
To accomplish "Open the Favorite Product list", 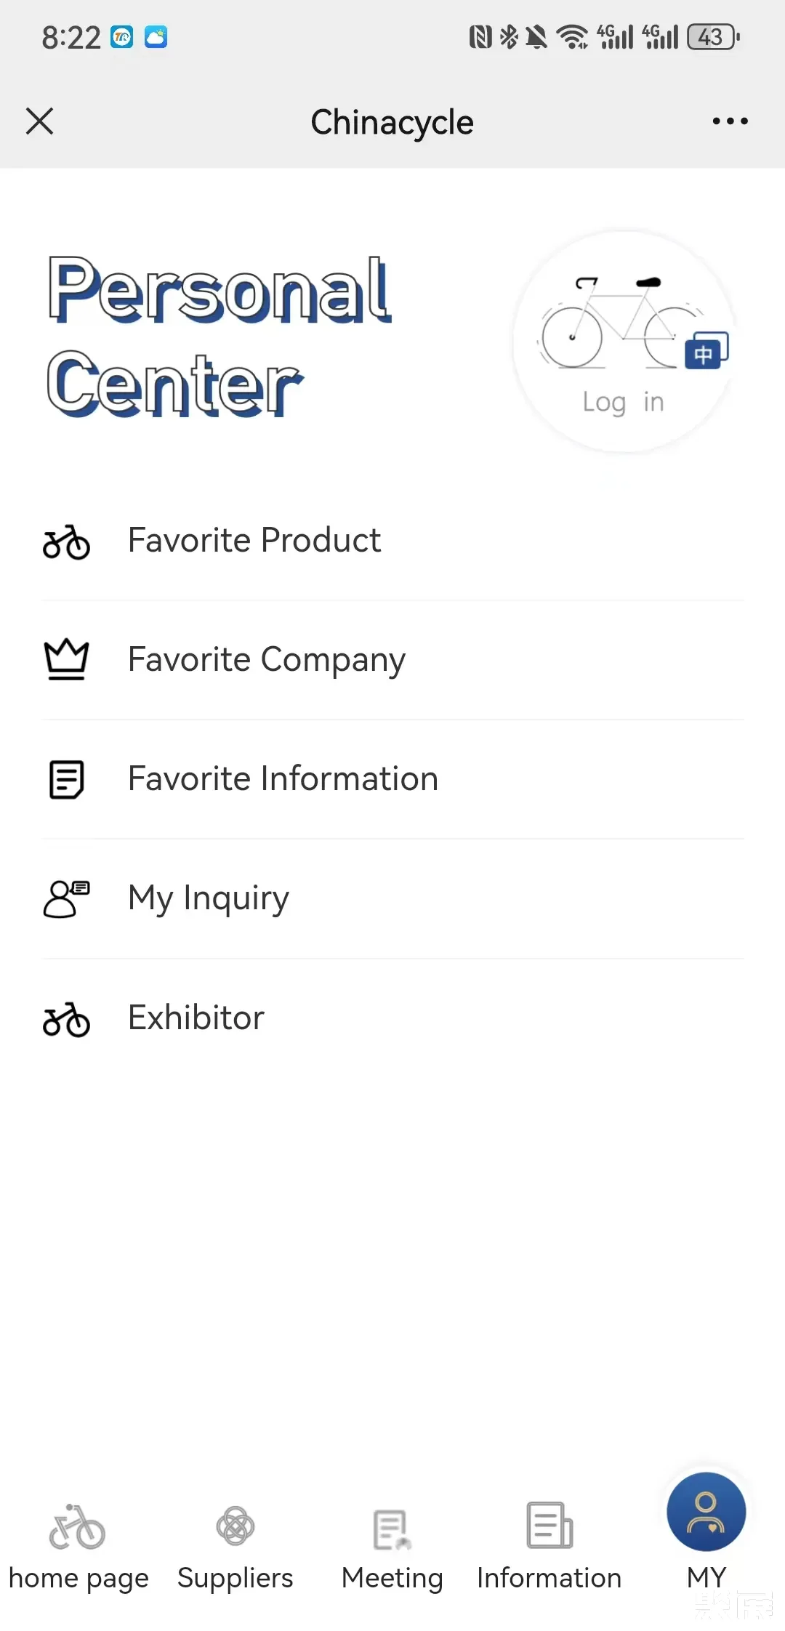I will tap(254, 541).
